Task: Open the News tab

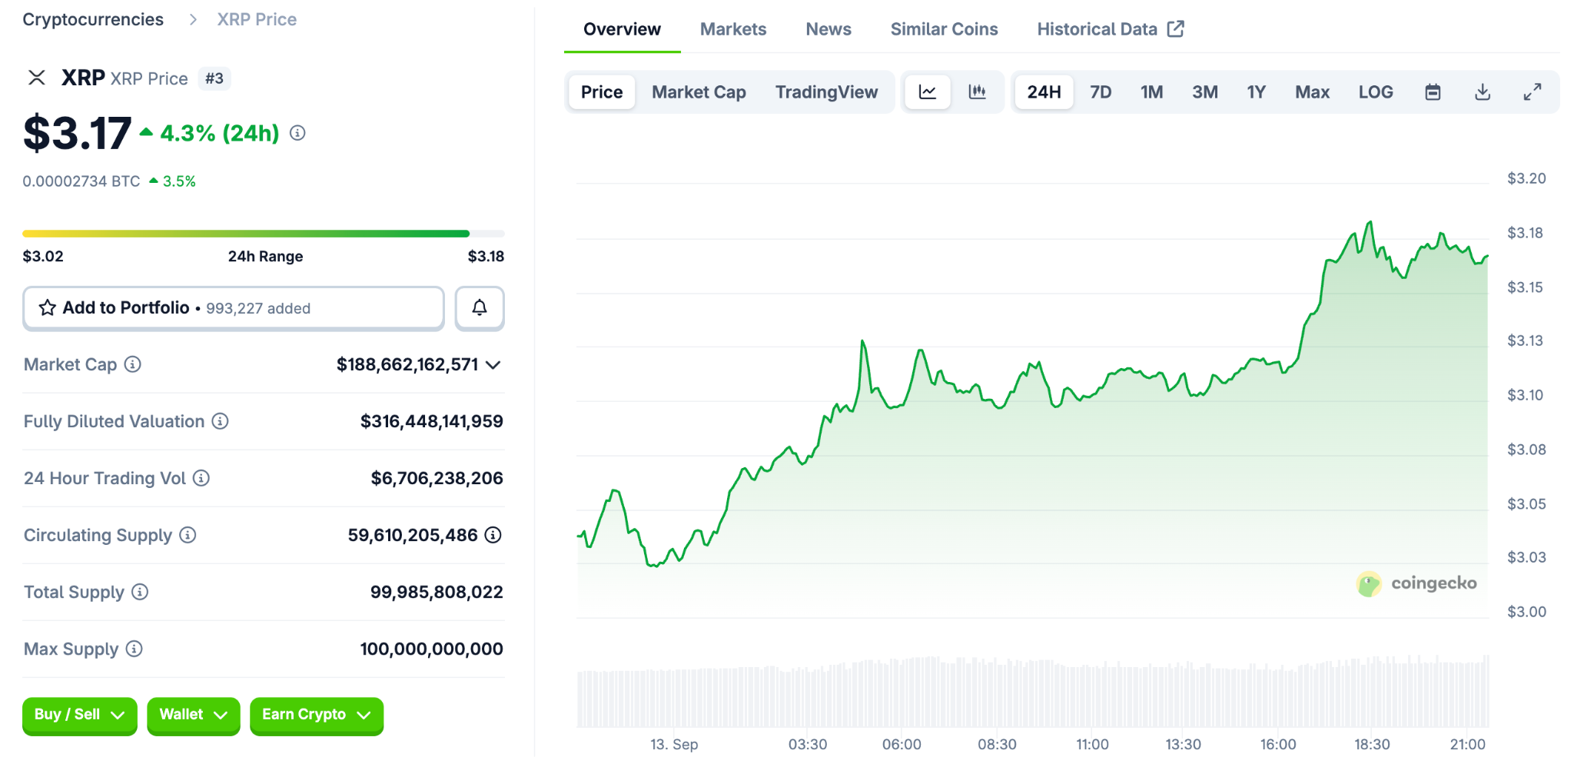Action: point(829,29)
